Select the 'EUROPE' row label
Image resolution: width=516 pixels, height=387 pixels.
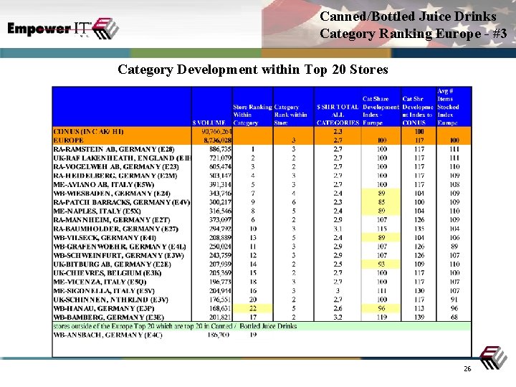tap(69, 140)
